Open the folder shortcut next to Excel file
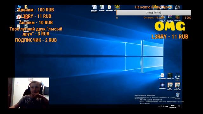203x114 pixels. 109,8
